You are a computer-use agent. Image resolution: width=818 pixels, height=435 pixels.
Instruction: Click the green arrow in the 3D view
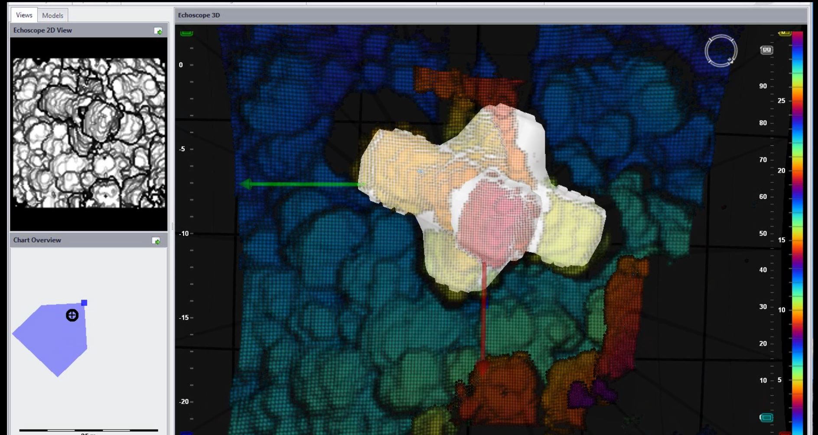pyautogui.click(x=299, y=184)
